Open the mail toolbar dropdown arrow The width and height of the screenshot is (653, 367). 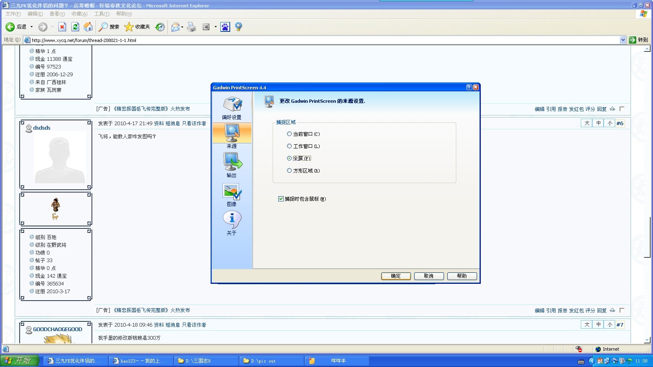tap(182, 27)
